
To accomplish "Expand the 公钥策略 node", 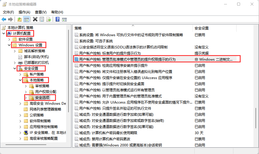I will 20,115.
